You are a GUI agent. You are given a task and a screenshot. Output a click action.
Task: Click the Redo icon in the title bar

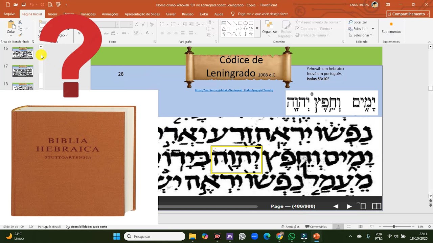click(42, 5)
